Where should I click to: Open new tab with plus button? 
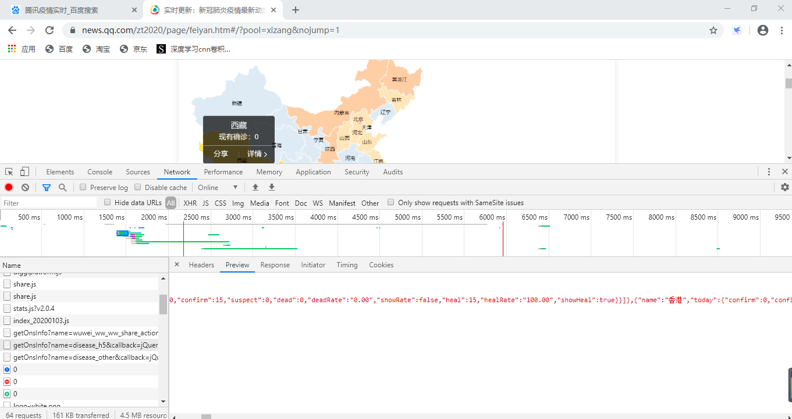(296, 10)
